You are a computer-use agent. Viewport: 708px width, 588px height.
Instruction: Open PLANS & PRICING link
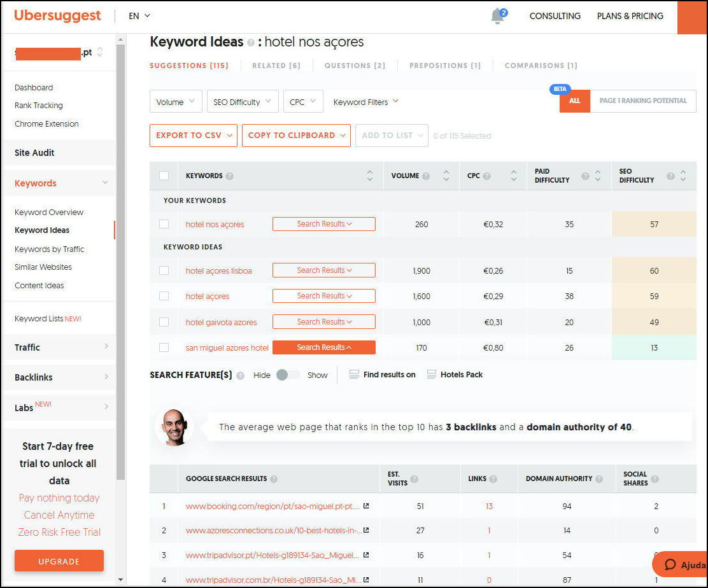coord(630,16)
